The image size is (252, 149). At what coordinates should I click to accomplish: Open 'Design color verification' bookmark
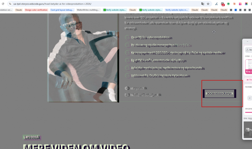36,10
